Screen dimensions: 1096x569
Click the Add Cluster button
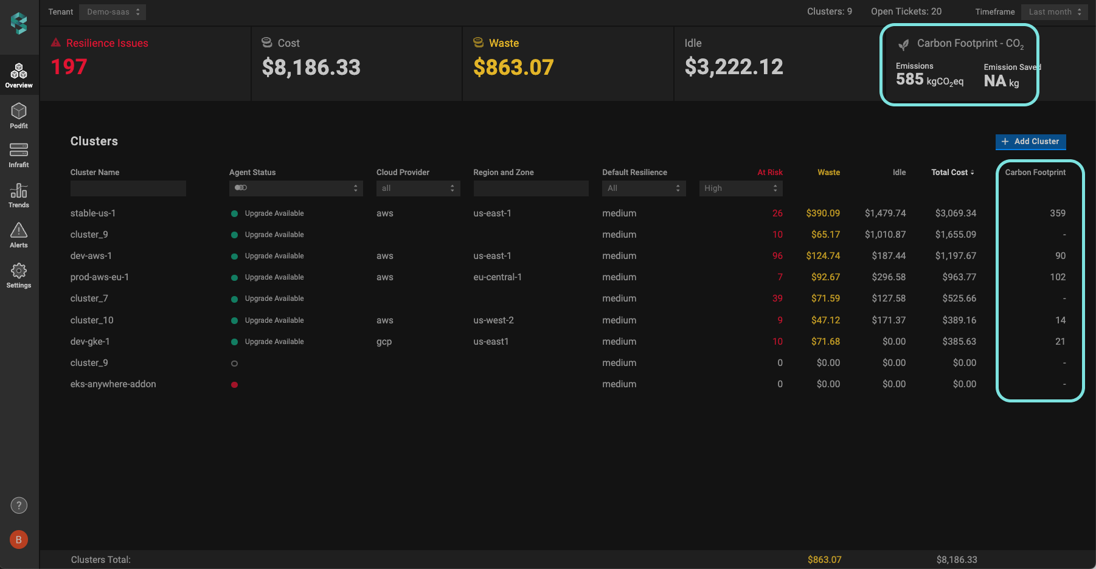point(1030,142)
